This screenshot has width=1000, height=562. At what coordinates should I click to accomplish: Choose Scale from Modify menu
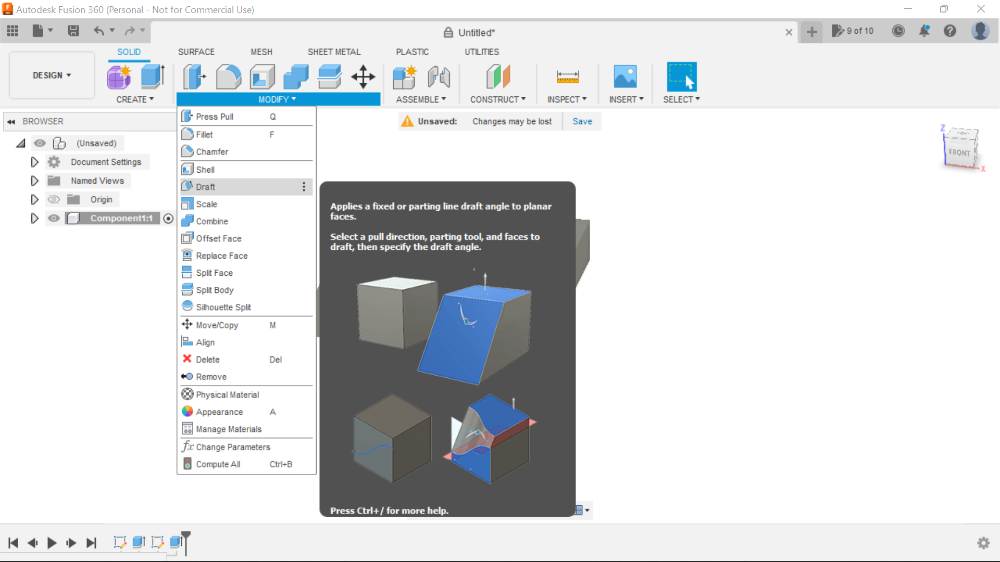[246, 204]
